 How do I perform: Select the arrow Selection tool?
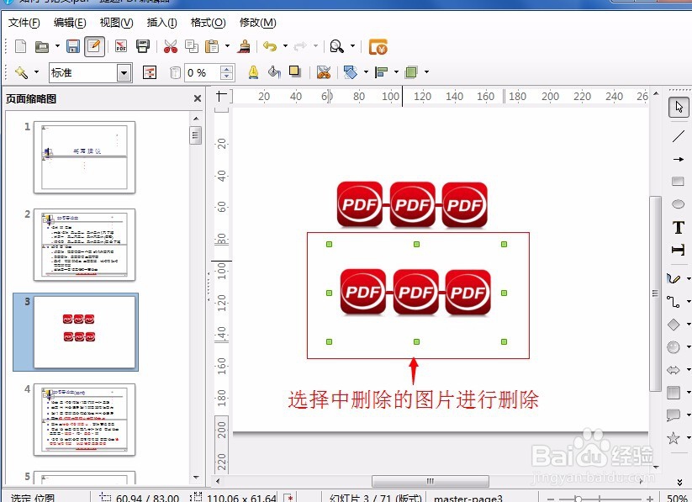point(679,108)
